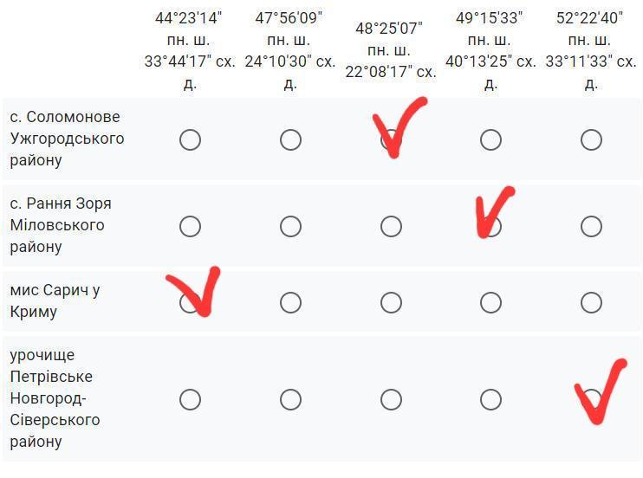This screenshot has width=643, height=478.
Task: Choose 52°22'40" radio for с. Рання Зоря row
Action: [591, 226]
